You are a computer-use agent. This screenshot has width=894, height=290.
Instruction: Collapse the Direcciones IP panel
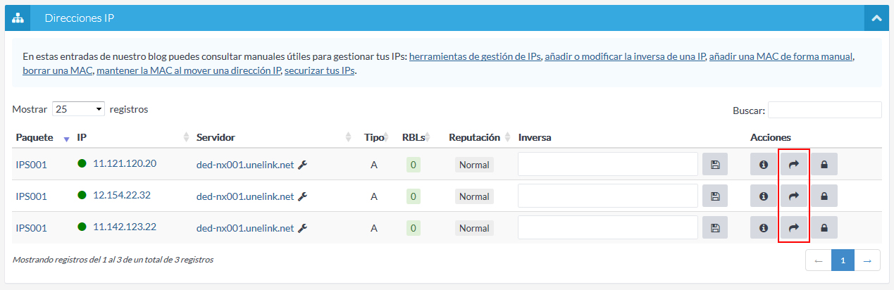876,18
